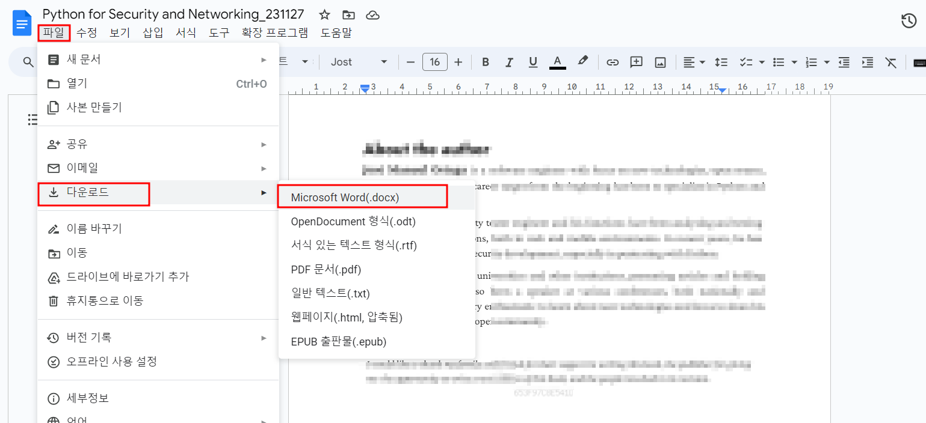Select 사본 만들기 menu entry
Image resolution: width=926 pixels, height=423 pixels.
[158, 108]
